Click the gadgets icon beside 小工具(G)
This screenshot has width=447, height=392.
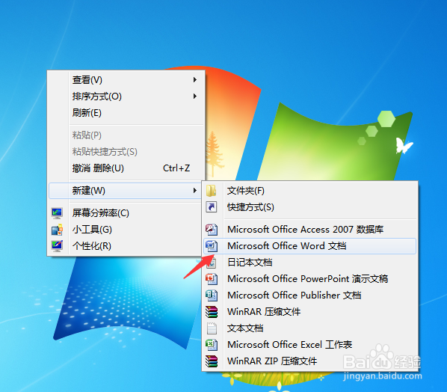tap(57, 230)
